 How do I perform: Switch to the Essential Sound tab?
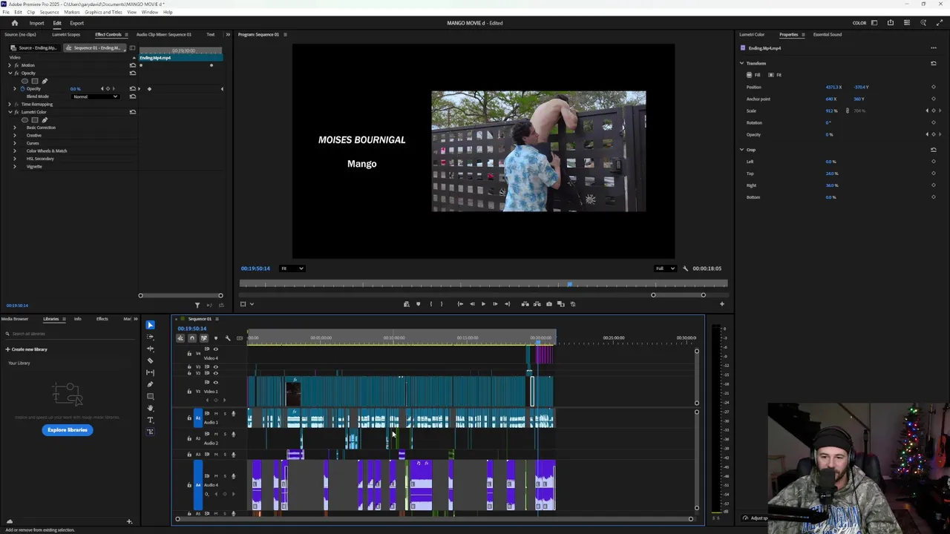[x=827, y=35]
